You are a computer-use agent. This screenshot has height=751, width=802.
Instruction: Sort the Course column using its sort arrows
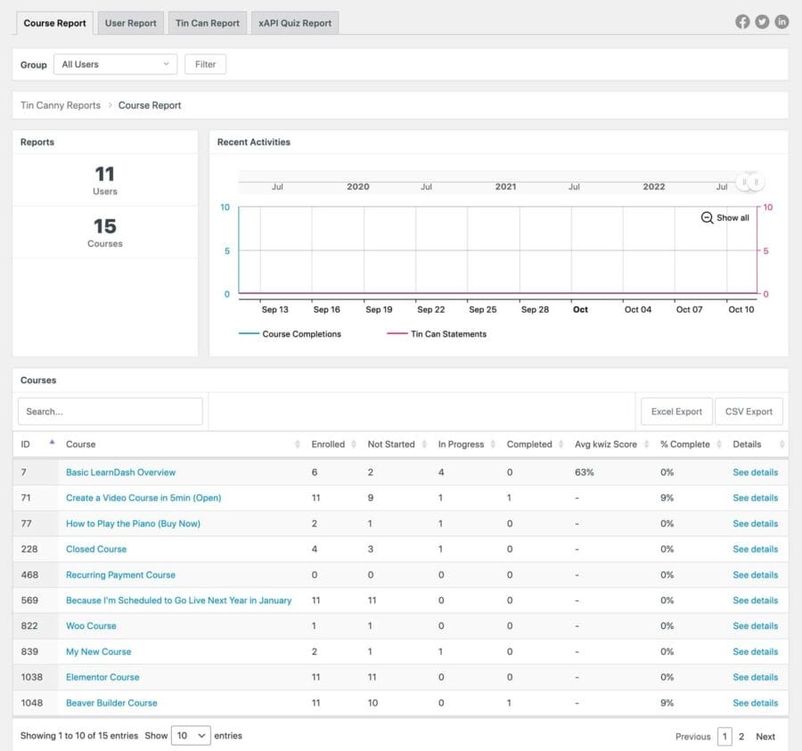[298, 444]
